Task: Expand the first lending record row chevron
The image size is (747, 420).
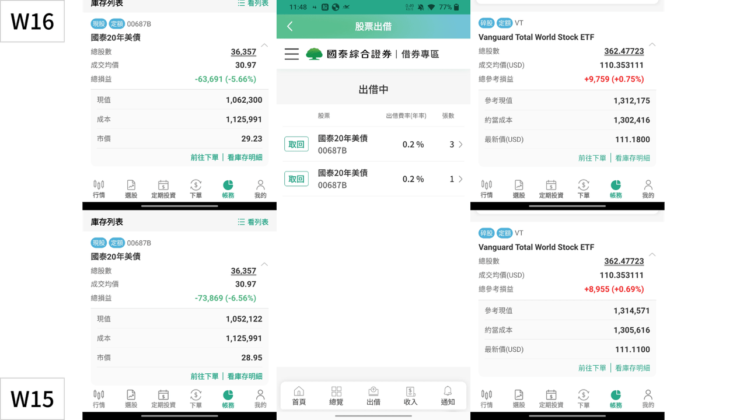Action: pos(460,144)
